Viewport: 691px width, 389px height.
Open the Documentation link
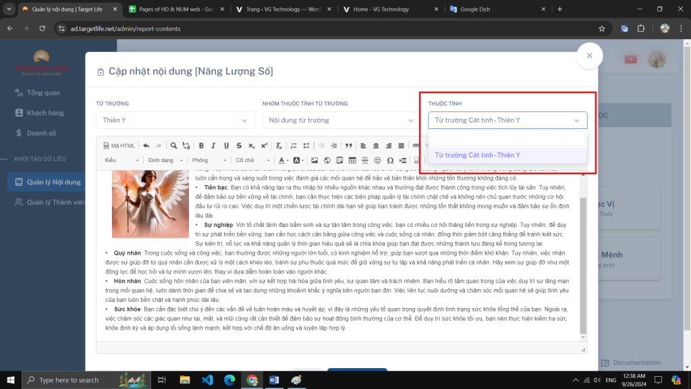coord(631,363)
